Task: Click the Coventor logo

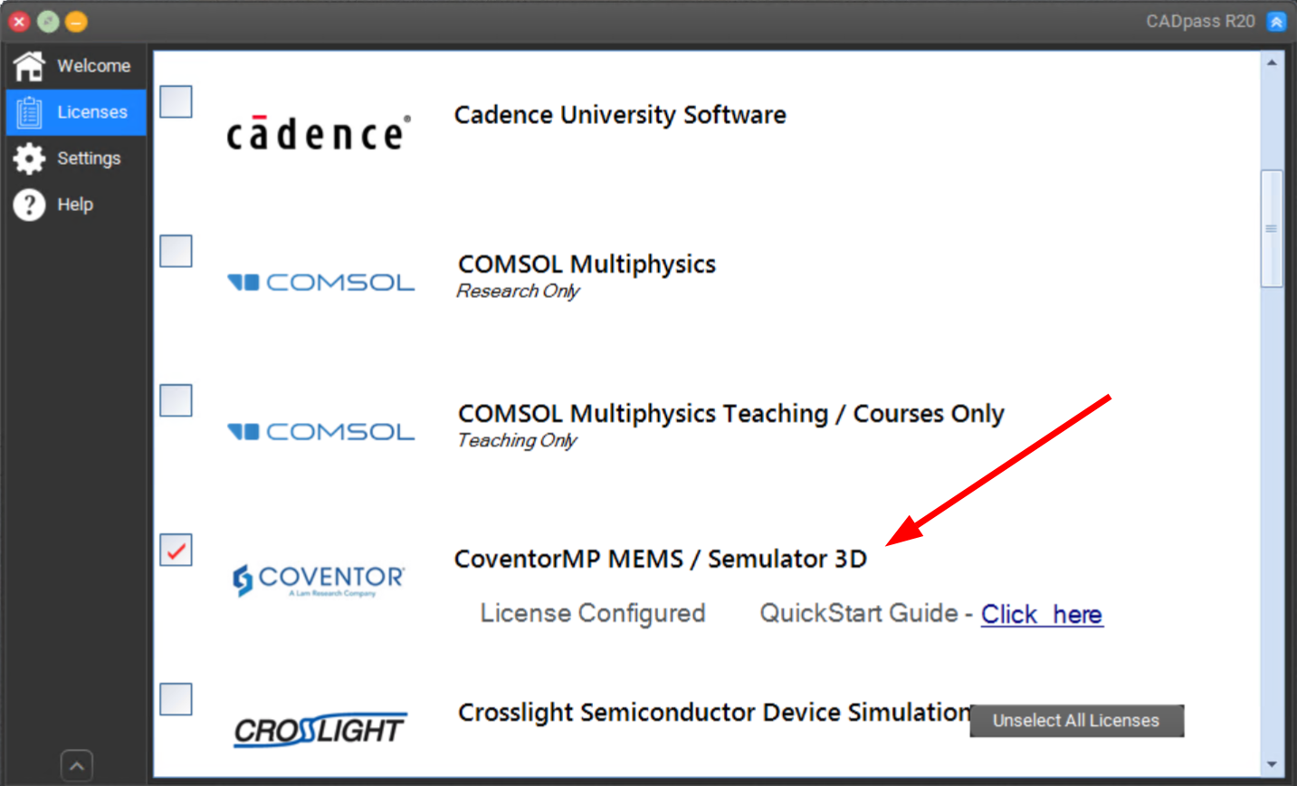Action: click(319, 580)
